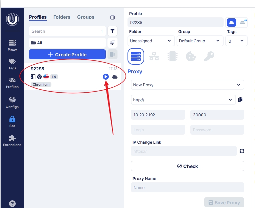Switch to the Folders tab
The image size is (255, 208).
[62, 17]
